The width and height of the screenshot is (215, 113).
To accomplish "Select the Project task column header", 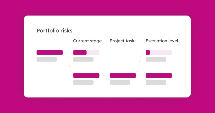I will [122, 41].
